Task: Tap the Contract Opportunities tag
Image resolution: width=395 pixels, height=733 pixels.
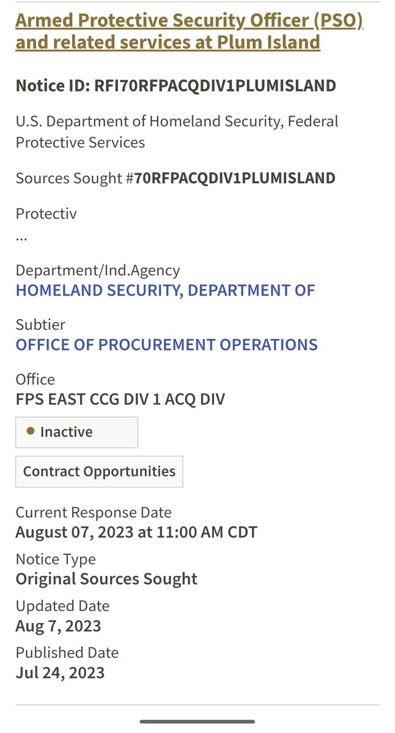Action: (x=99, y=472)
